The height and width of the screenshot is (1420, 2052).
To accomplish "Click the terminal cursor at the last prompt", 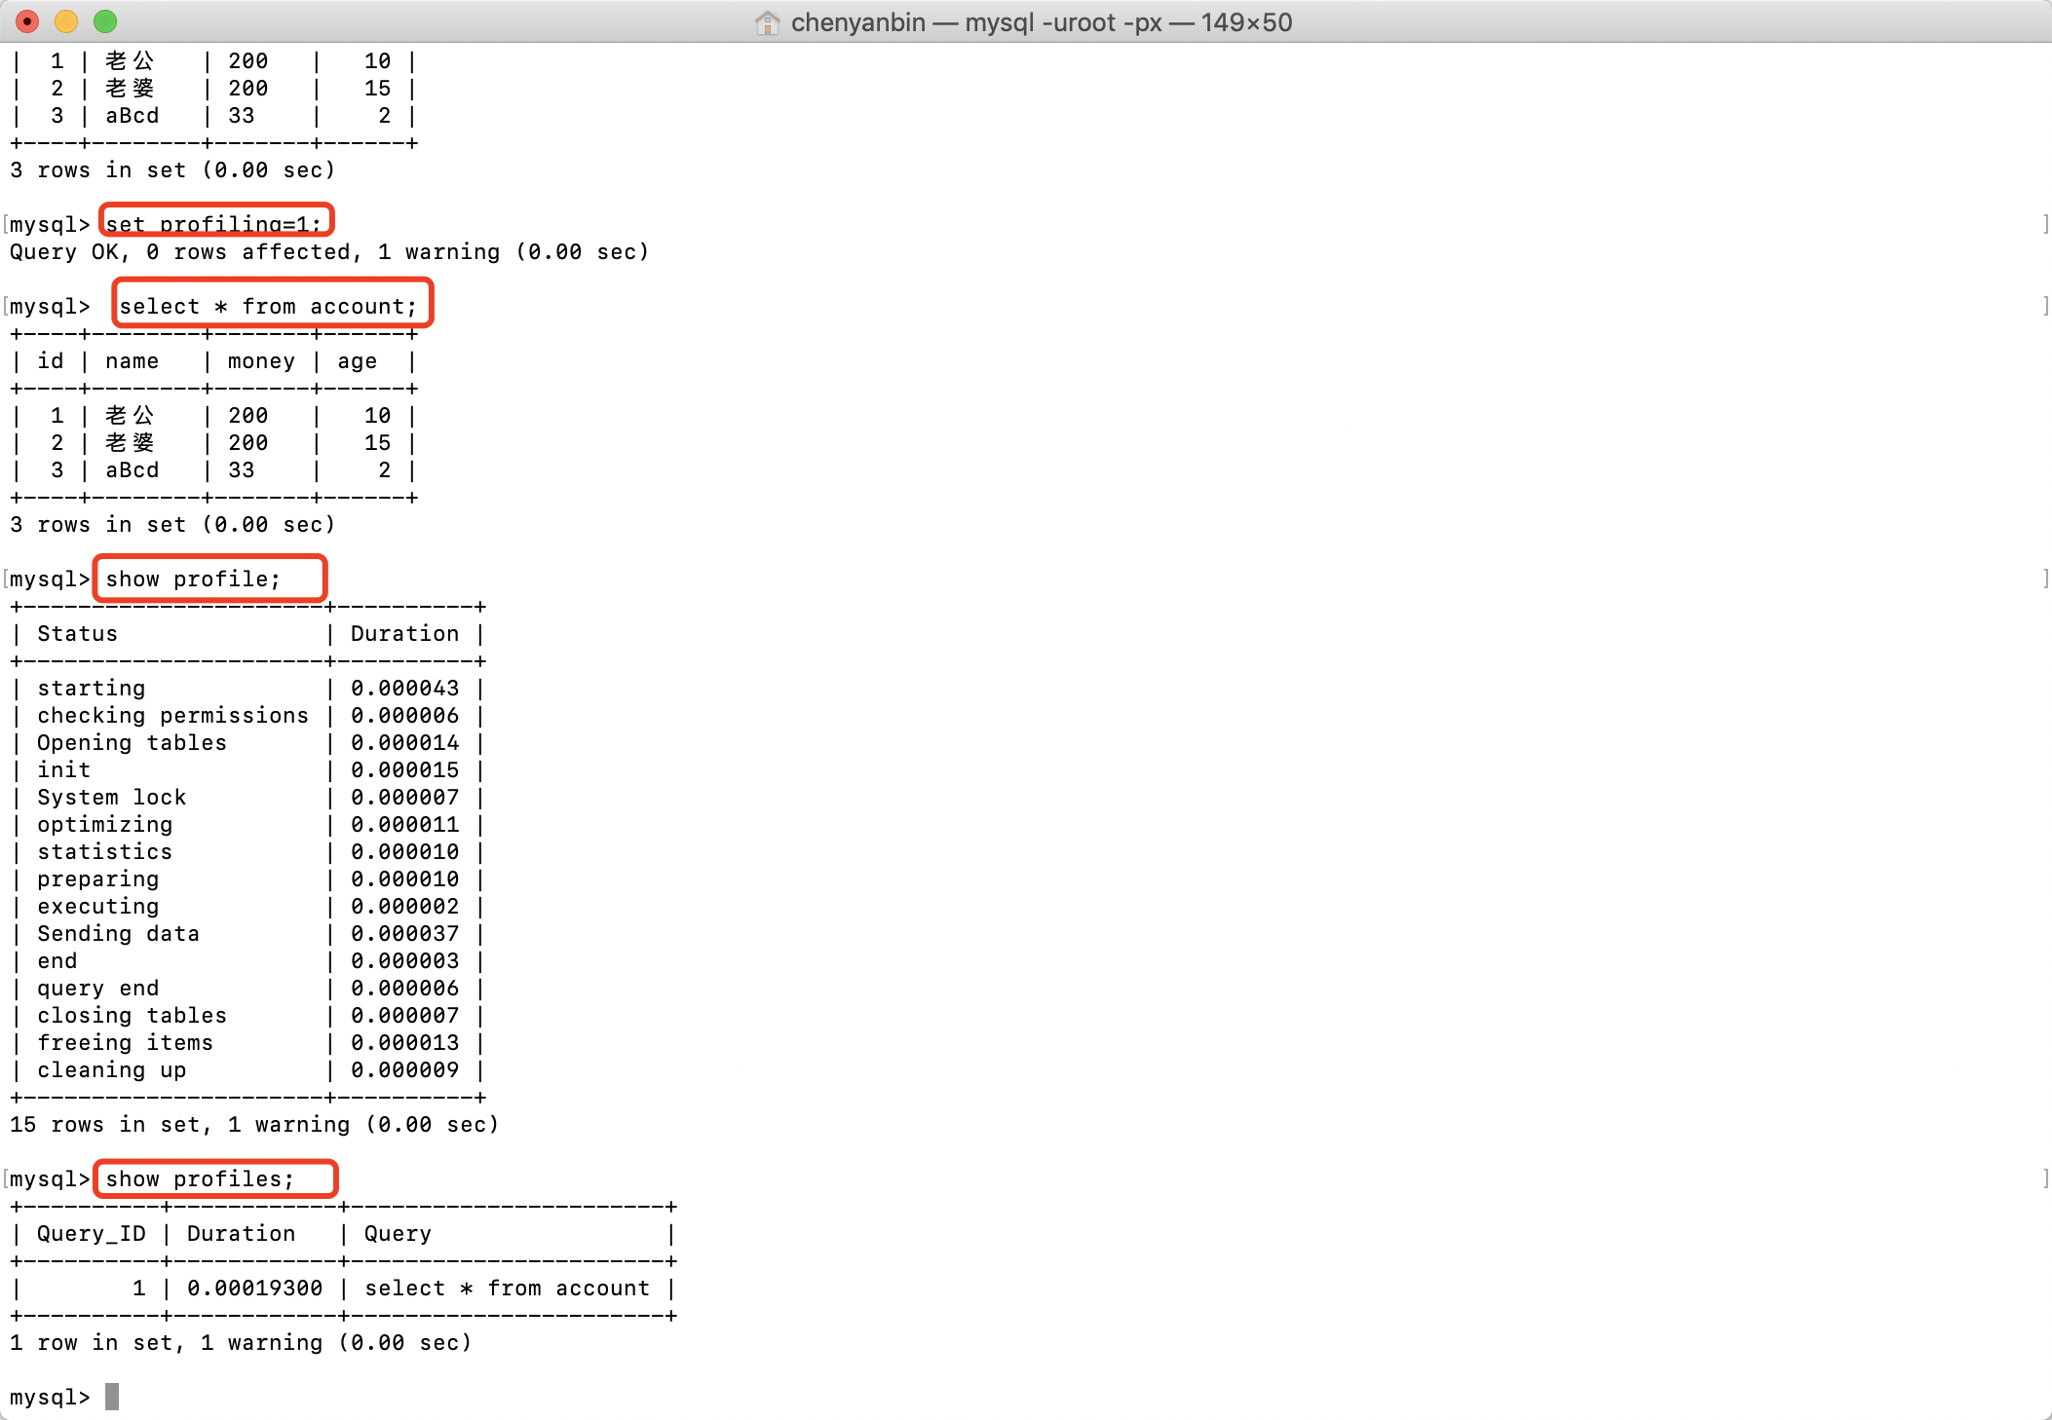I will [112, 1397].
